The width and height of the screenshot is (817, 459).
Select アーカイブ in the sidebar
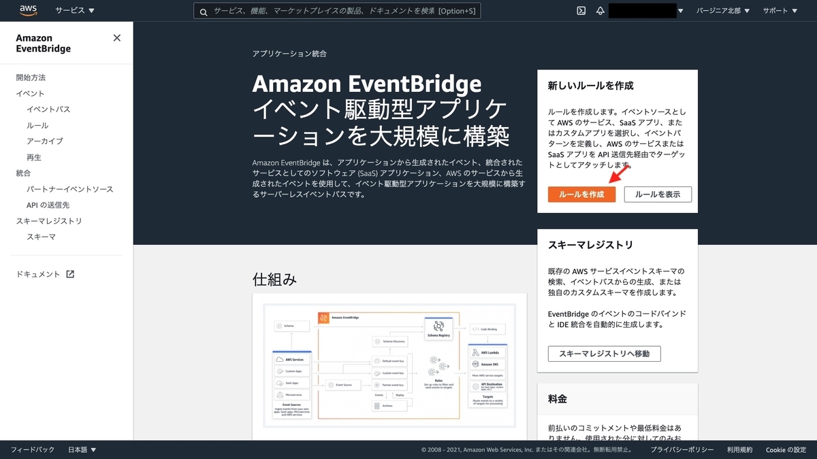[x=45, y=141]
